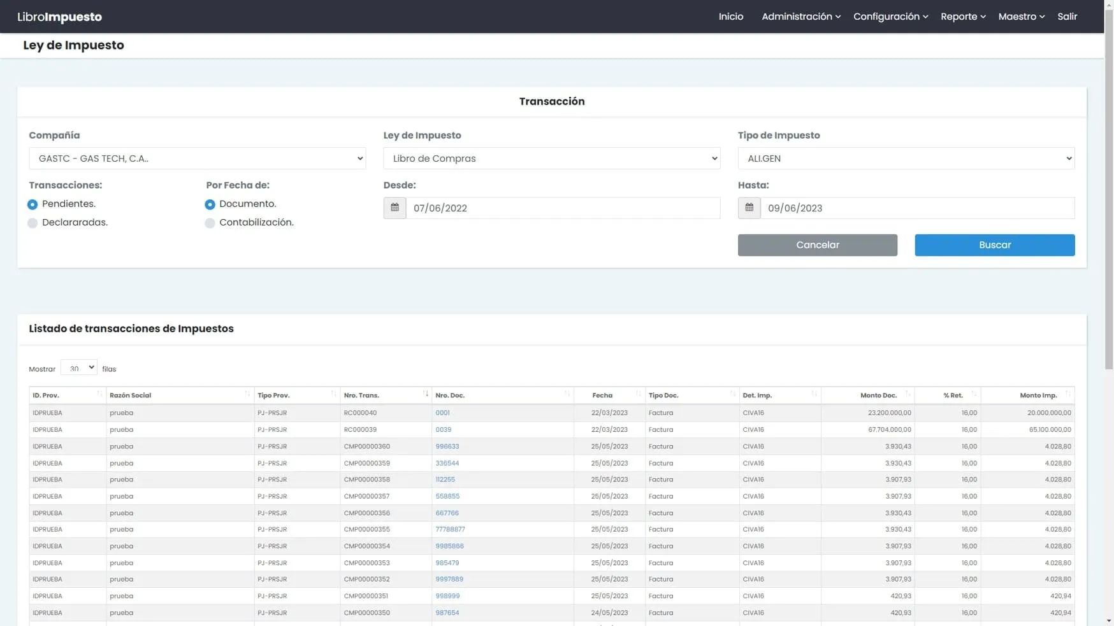Open document number 9997889
This screenshot has height=626, width=1114.
449,579
